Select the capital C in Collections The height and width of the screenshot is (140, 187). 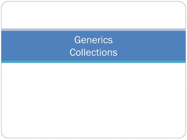coord(73,52)
